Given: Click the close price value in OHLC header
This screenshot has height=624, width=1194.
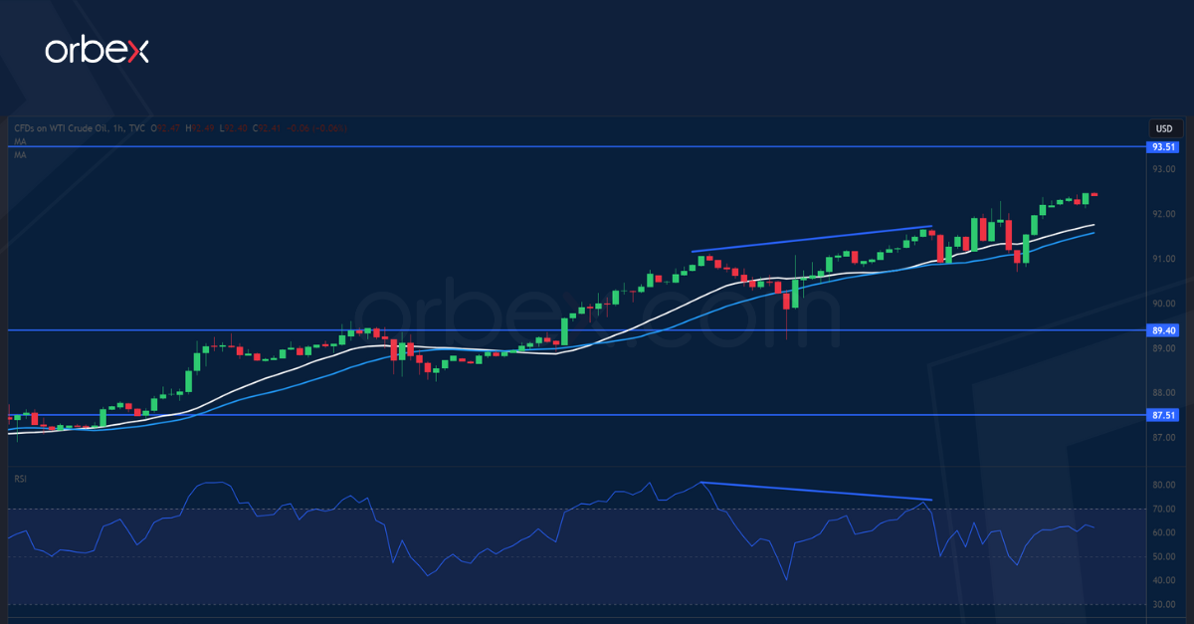Looking at the screenshot, I should (x=266, y=128).
